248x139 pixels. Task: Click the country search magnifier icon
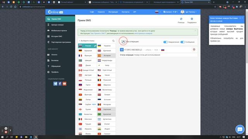(x=114, y=41)
